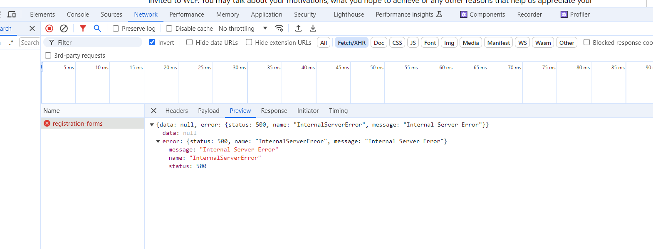Image resolution: width=653 pixels, height=249 pixels.
Task: Open network conditions wifi-gear icon
Action: pyautogui.click(x=279, y=29)
